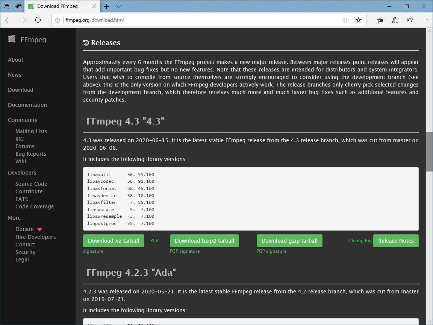Open the Release Notes
433x325 pixels.
396,241
